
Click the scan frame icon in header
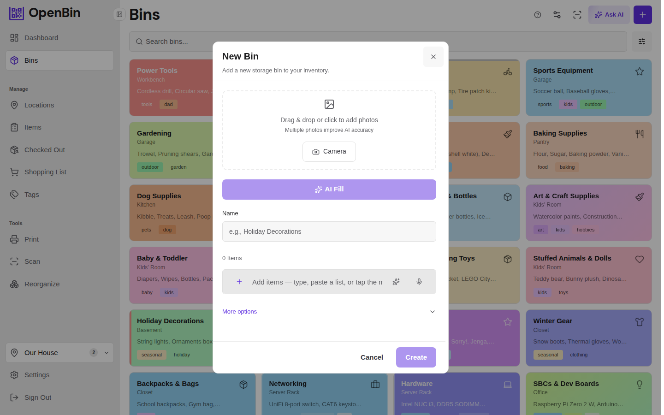(x=577, y=15)
